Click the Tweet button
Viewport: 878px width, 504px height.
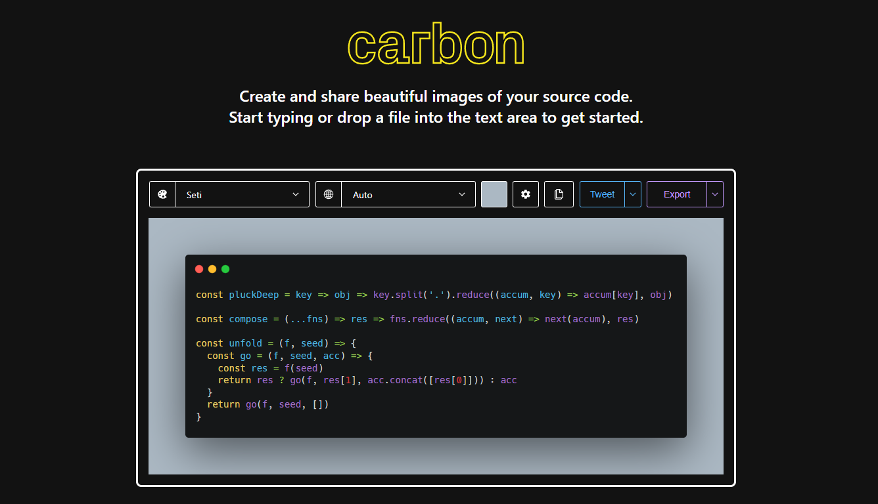(x=602, y=194)
